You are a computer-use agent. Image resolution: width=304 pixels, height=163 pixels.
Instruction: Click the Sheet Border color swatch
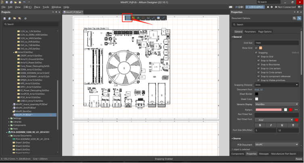(257, 94)
